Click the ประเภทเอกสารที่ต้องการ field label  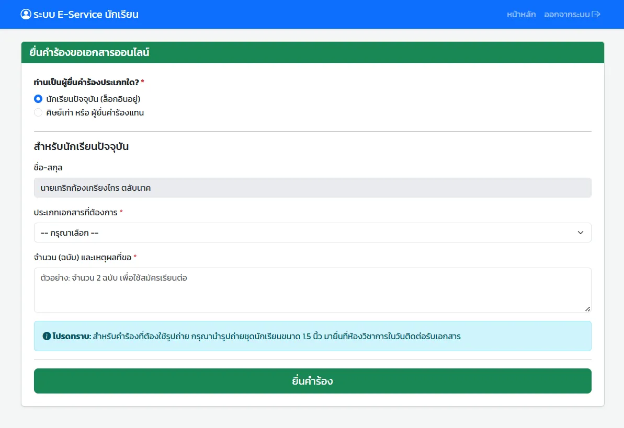[76, 212]
